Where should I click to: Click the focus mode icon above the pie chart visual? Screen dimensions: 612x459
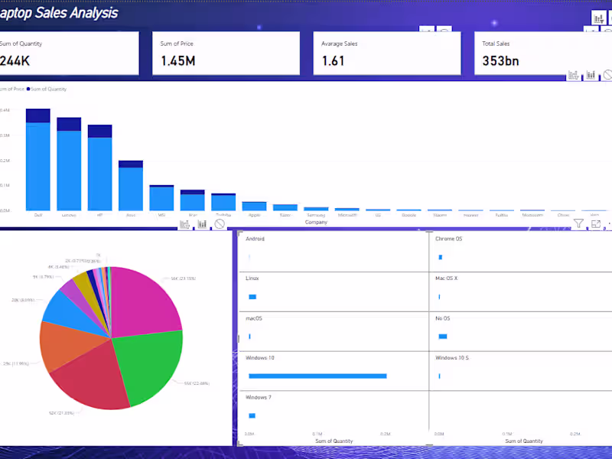tap(218, 223)
